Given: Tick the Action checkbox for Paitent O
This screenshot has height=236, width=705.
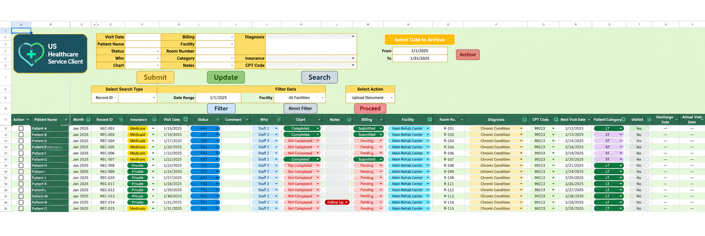Looking at the screenshot, I should [x=21, y=208].
